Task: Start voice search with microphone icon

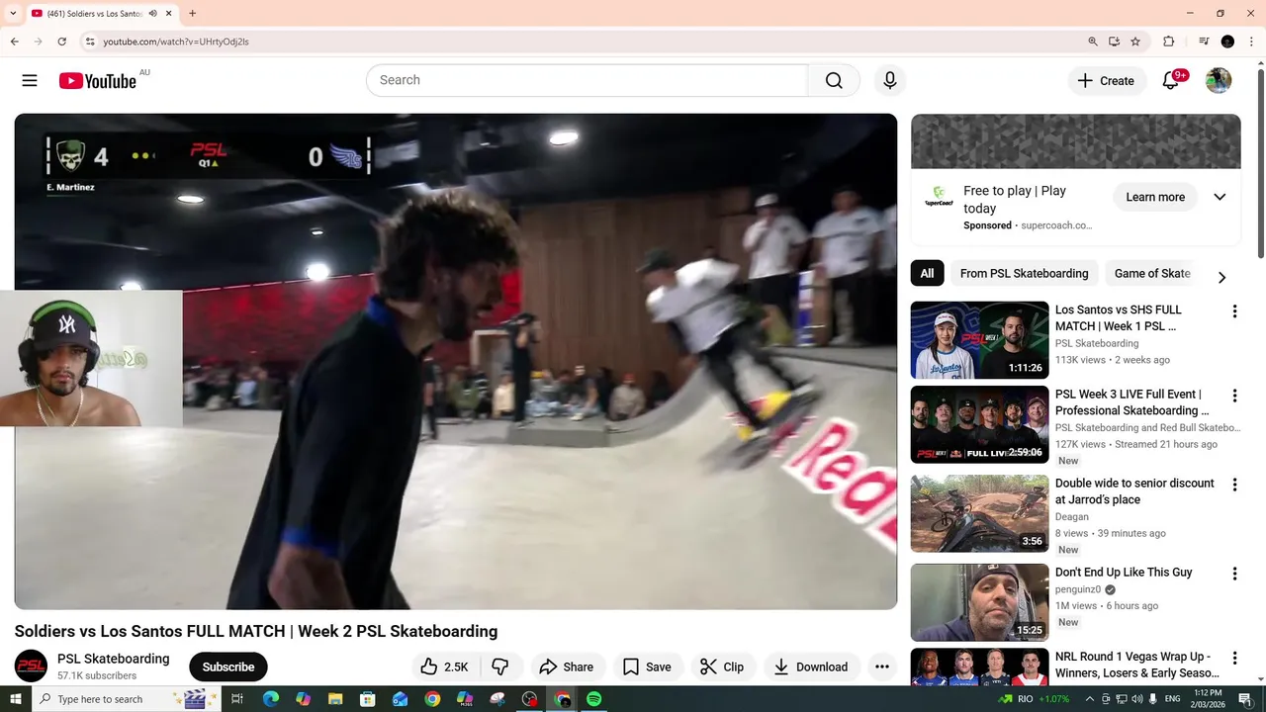Action: (890, 80)
